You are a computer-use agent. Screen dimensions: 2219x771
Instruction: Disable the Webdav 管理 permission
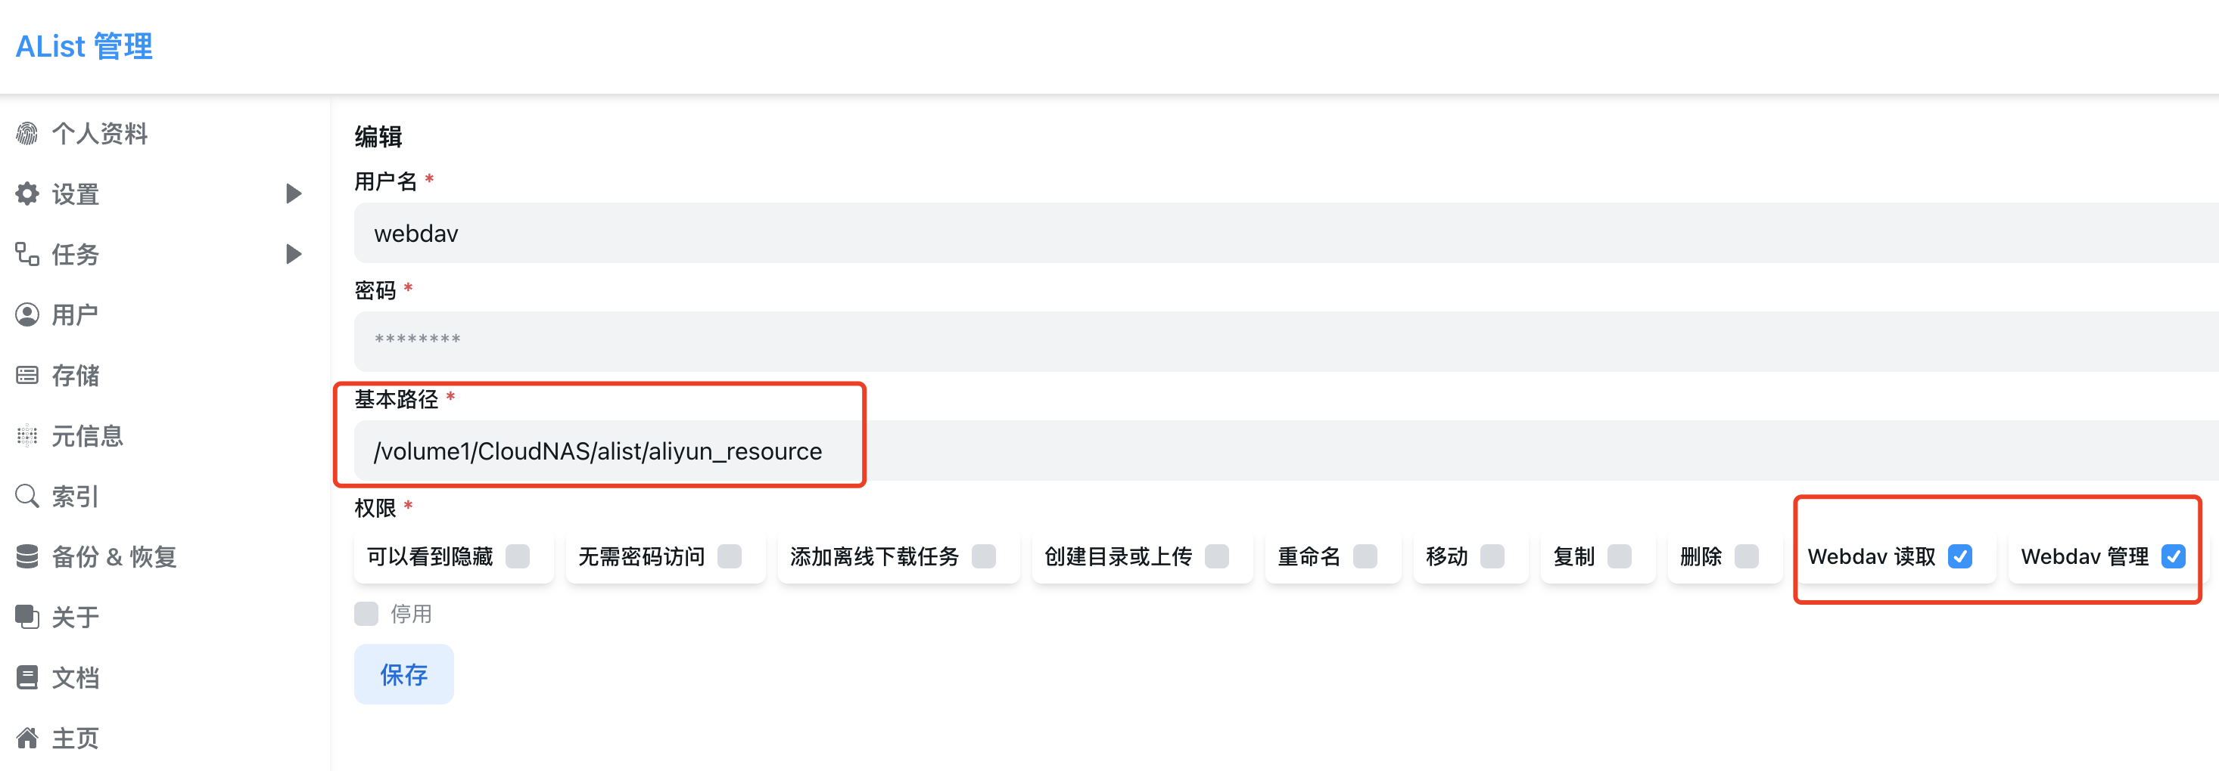pyautogui.click(x=2174, y=557)
